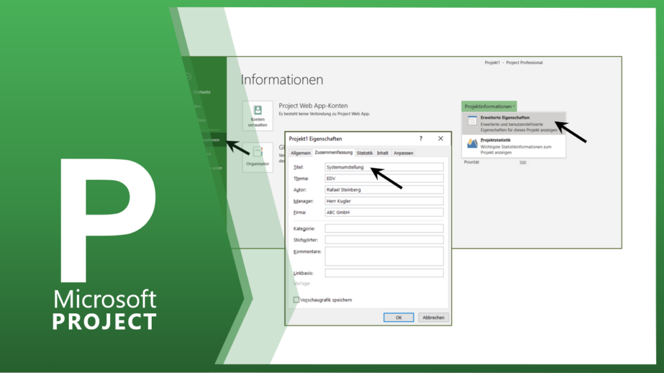Image resolution: width=664 pixels, height=373 pixels.
Task: Select Startseite in the backstage sidebar
Action: (x=202, y=92)
